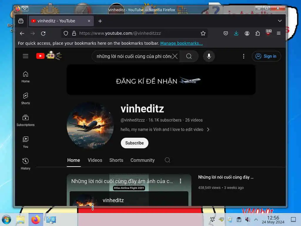Viewport: 301px width, 226px height.
Task: Click the vinheditz channel avatar
Action: click(x=90, y=126)
